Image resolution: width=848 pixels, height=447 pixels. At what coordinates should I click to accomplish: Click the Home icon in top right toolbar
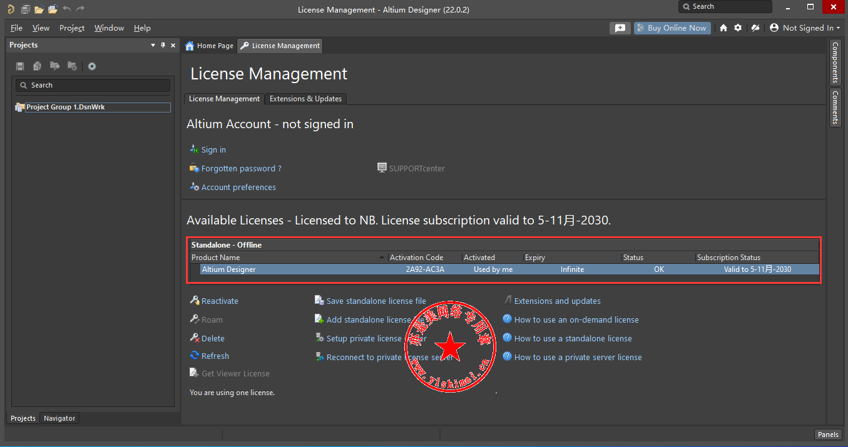pyautogui.click(x=723, y=28)
